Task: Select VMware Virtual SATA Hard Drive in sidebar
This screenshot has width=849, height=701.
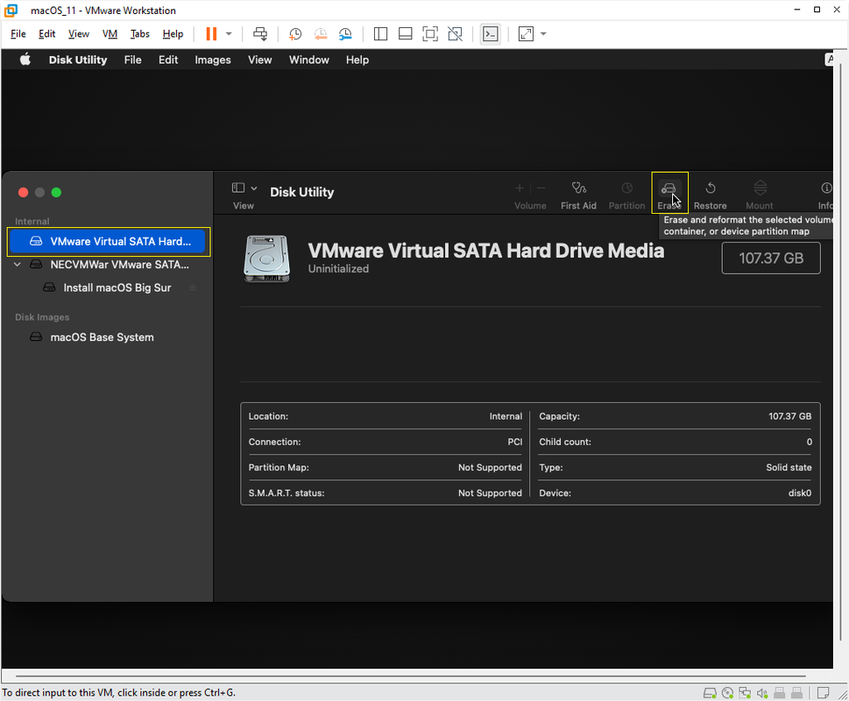Action: 109,242
